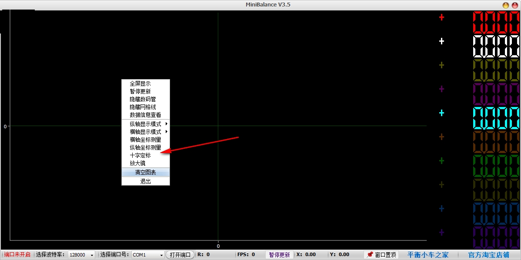
Task: Click 清空图表 to clear the chart
Action: (146, 172)
